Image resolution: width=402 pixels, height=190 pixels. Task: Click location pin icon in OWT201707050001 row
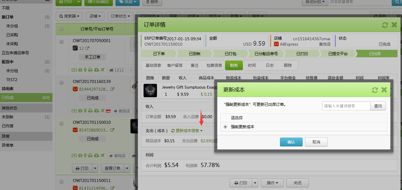(85, 70)
